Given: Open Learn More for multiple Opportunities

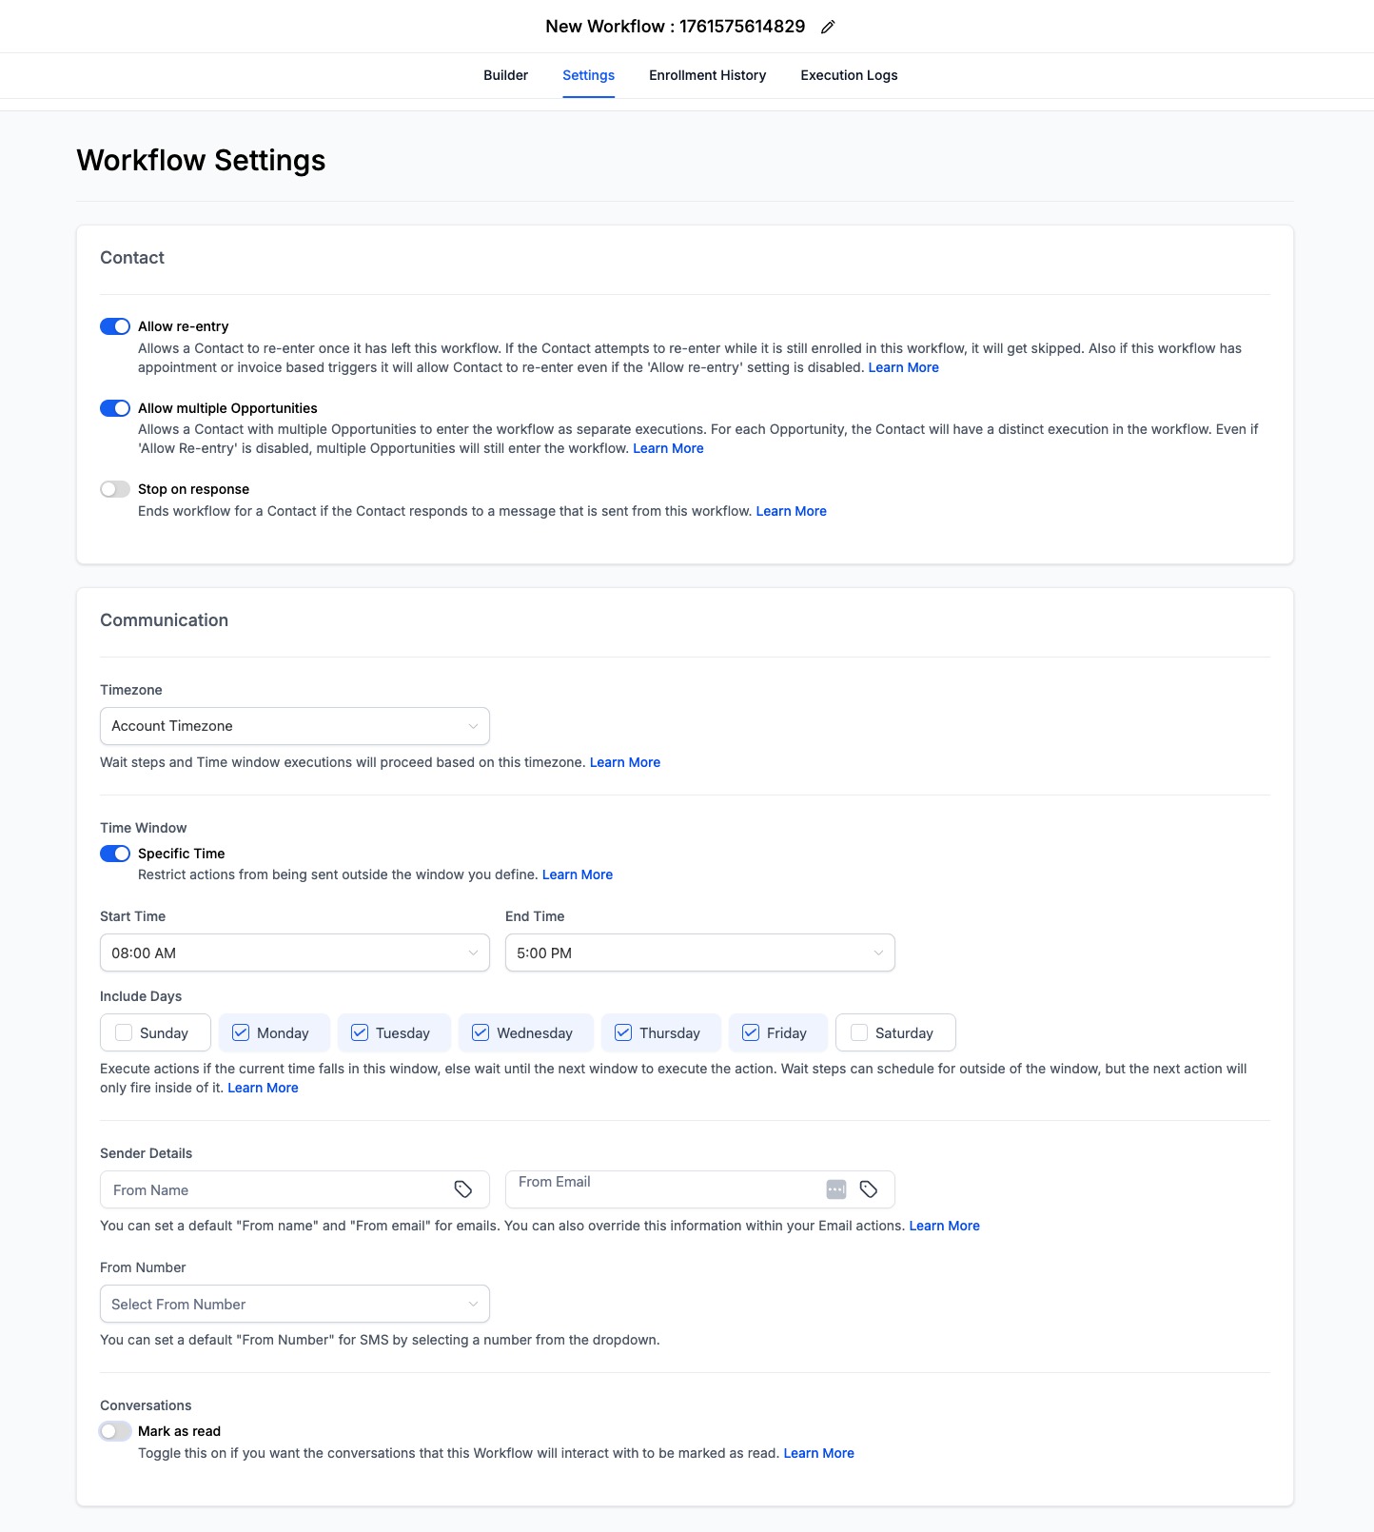Looking at the screenshot, I should coord(668,448).
